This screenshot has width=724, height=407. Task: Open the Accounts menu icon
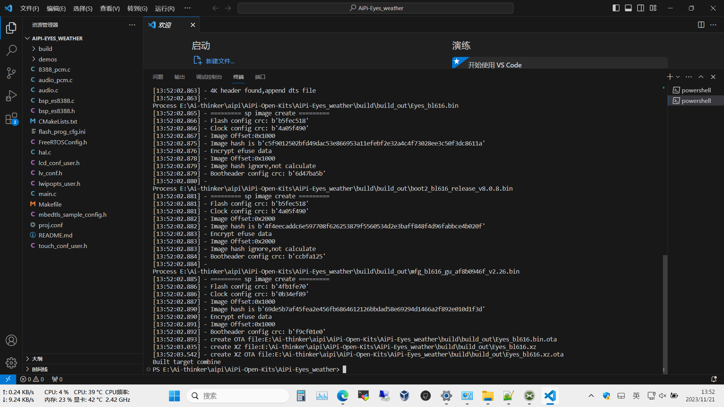point(11,340)
